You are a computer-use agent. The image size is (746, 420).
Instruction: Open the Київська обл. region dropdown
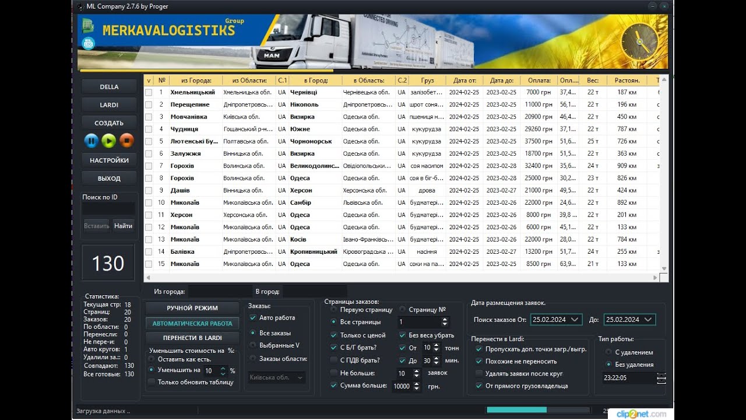[x=277, y=377]
